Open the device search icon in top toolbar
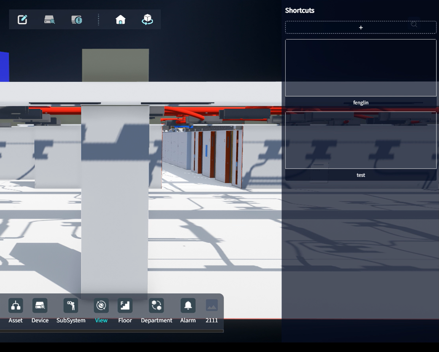Viewport: 439px width, 352px height. point(50,19)
